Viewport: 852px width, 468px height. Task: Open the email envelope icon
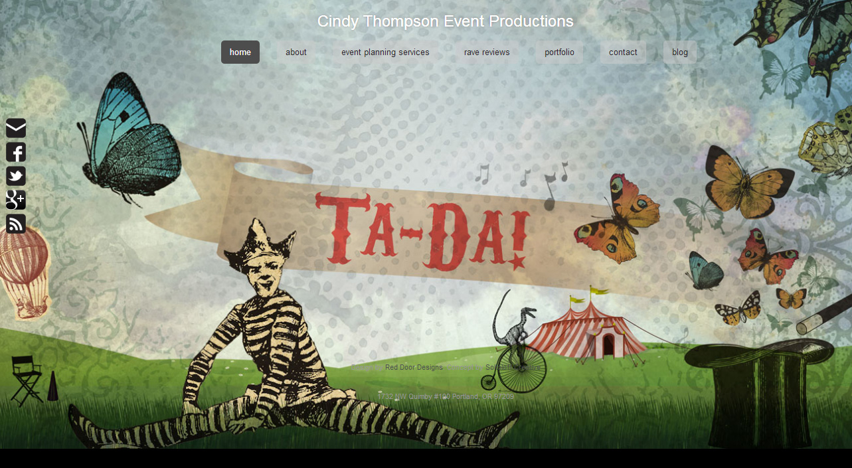coord(16,128)
